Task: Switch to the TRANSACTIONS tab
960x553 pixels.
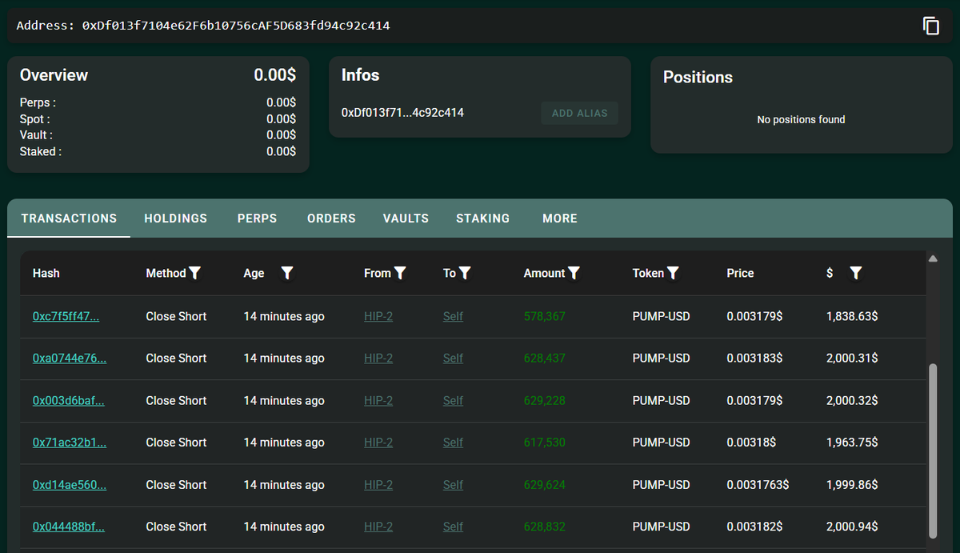Action: pyautogui.click(x=69, y=218)
